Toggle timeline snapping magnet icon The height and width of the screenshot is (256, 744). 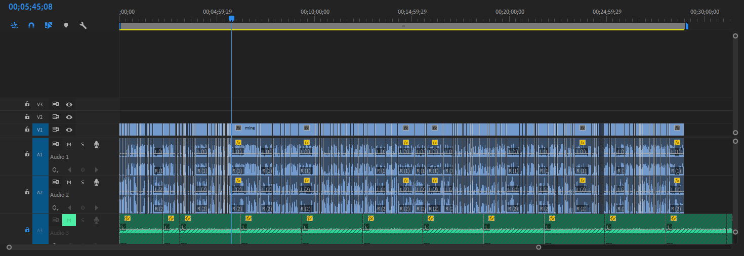coord(31,25)
